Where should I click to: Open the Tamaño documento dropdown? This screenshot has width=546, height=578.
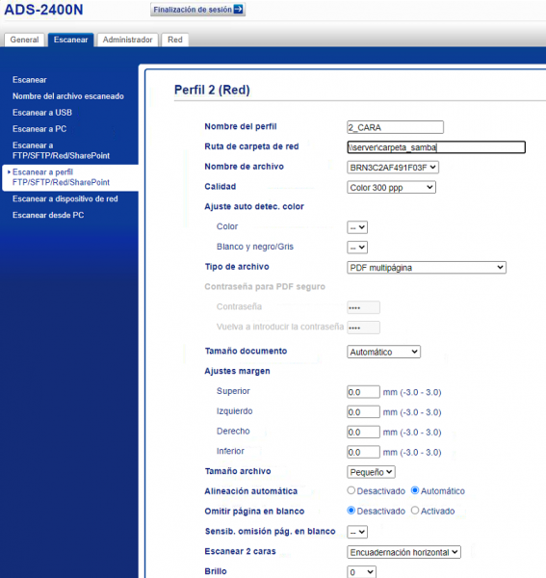[383, 352]
